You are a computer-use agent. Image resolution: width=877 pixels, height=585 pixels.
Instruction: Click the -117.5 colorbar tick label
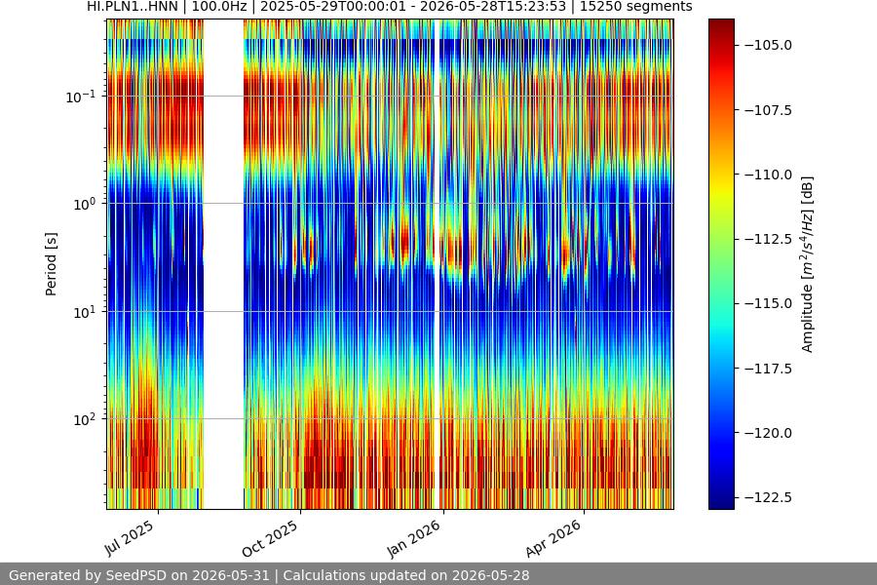pos(769,369)
